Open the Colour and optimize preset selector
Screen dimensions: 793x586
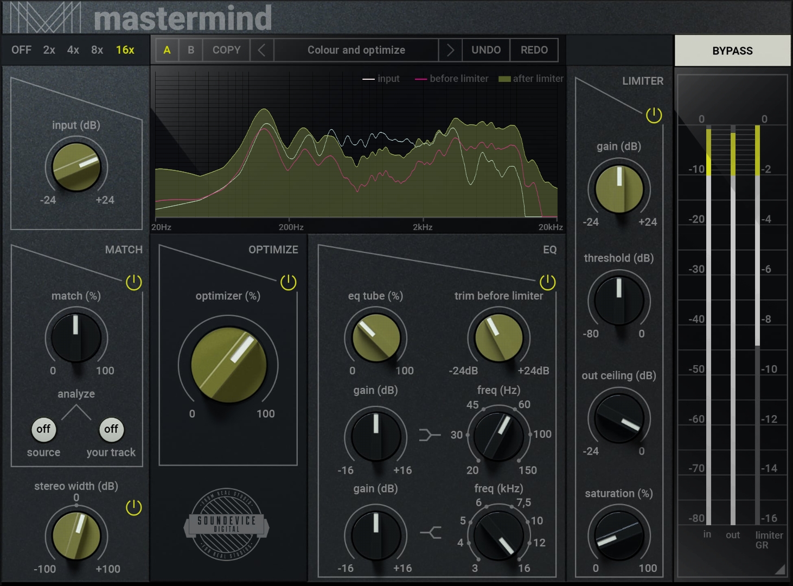tap(356, 50)
